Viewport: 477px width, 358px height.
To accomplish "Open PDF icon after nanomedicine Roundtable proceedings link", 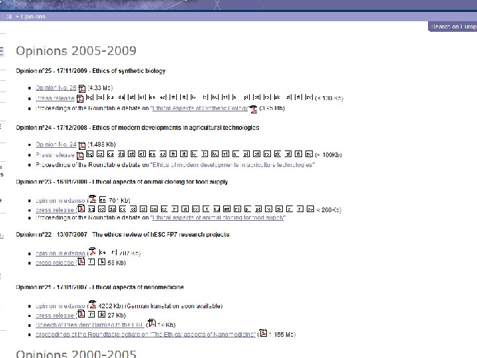I will tap(263, 333).
